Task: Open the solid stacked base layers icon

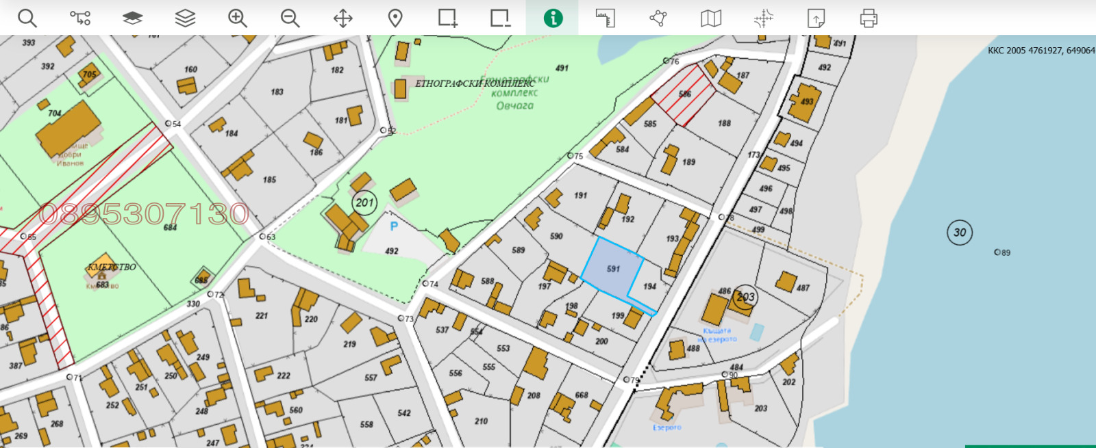Action: 132,18
